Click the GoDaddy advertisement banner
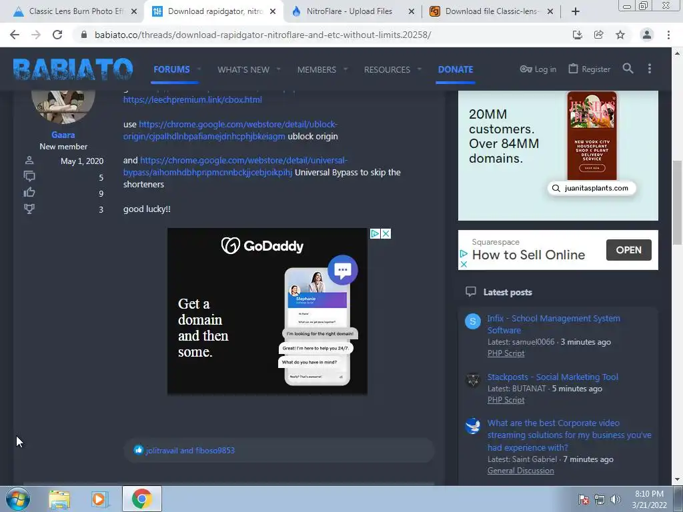683x512 pixels. 267,311
